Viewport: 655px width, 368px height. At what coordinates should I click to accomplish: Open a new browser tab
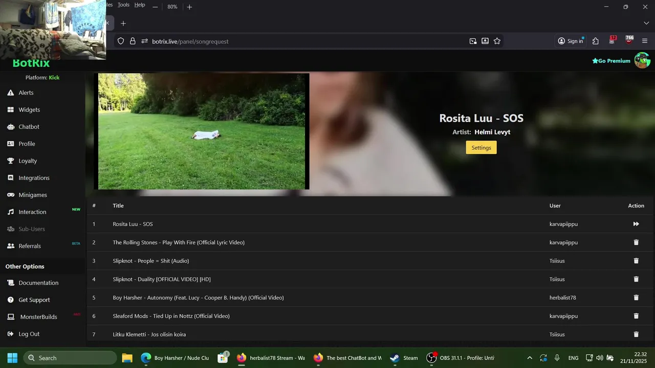coord(123,23)
